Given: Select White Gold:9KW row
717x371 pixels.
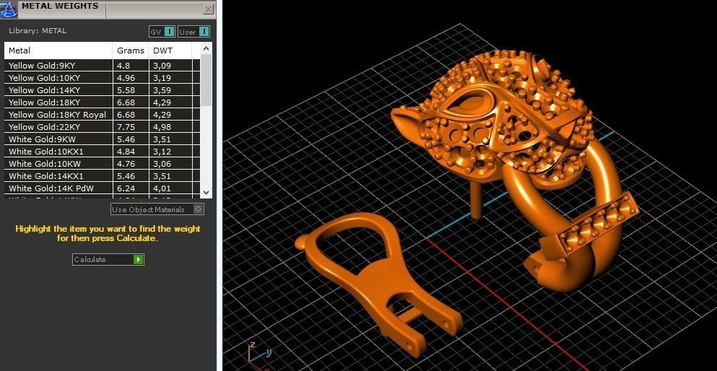Looking at the screenshot, I should 103,139.
